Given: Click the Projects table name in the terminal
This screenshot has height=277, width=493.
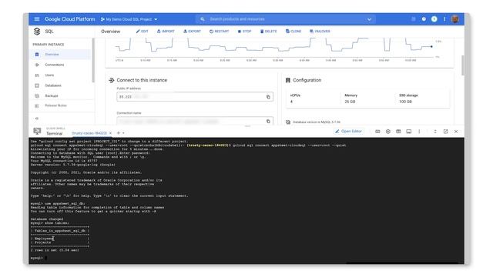Looking at the screenshot, I should [43, 242].
